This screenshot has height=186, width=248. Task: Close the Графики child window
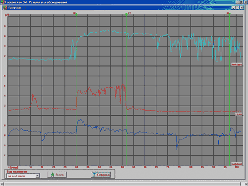242,7
